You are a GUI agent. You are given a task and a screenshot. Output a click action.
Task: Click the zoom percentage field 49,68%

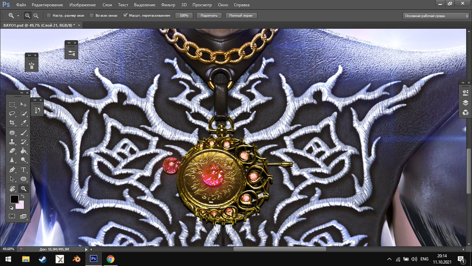(9, 249)
